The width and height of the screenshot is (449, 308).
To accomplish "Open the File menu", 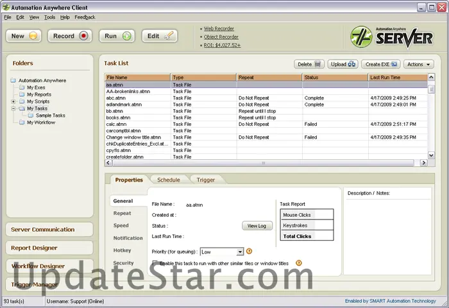I will tap(8, 17).
